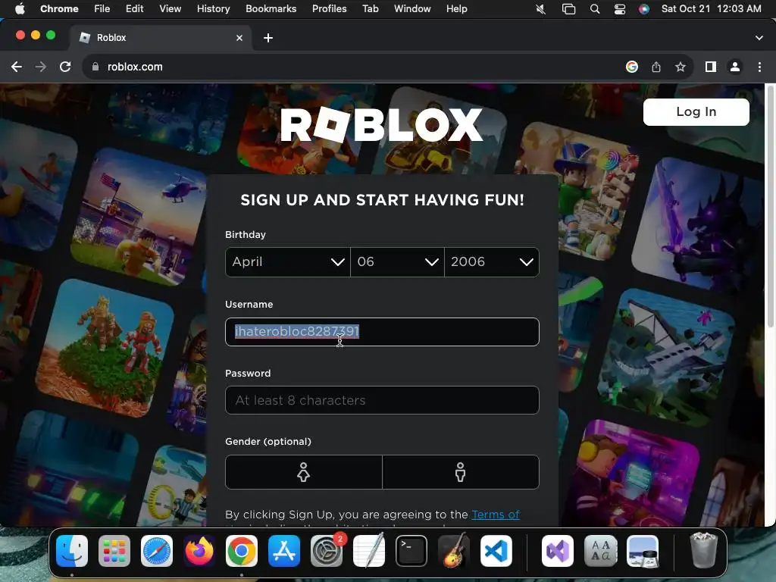Screen dimensions: 776x582
Task: Open the tab search chevron
Action: pos(759,38)
